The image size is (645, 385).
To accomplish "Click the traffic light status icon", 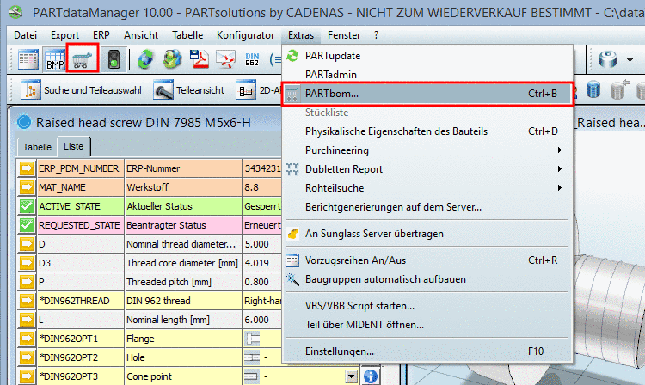I will click(114, 59).
